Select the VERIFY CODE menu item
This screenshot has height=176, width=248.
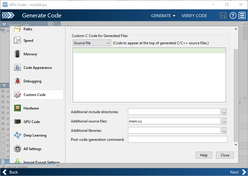(x=194, y=15)
